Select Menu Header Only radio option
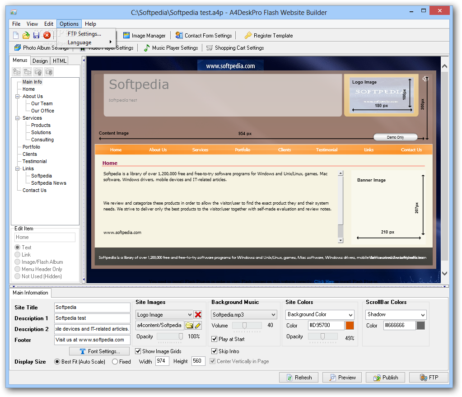 [17, 269]
